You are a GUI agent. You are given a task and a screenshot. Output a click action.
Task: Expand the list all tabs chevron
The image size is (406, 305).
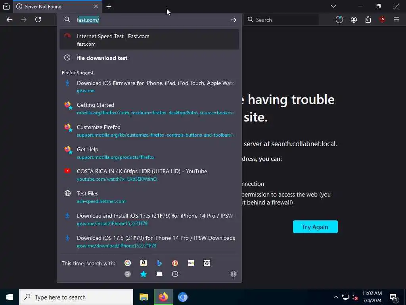pyautogui.click(x=333, y=6)
